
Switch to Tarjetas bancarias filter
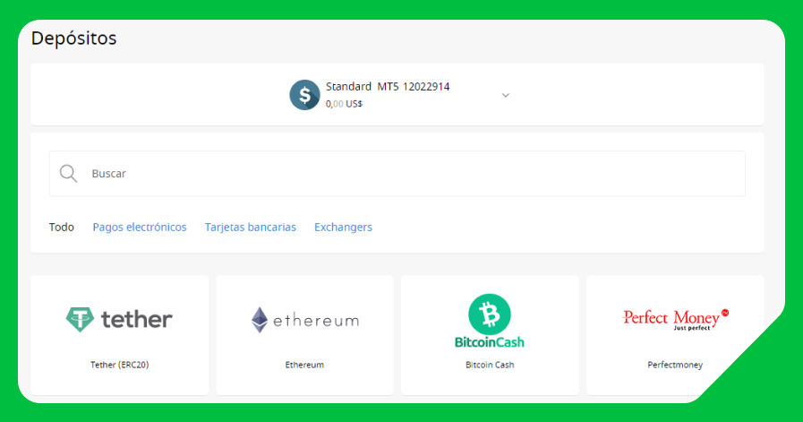(251, 228)
